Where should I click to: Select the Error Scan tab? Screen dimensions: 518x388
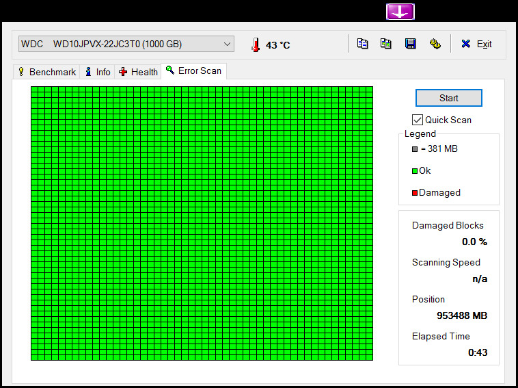(193, 70)
